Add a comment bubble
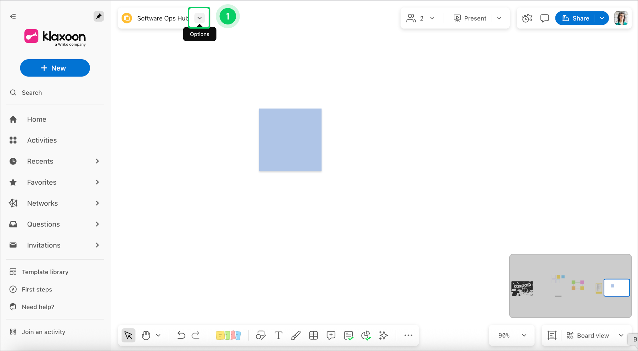The height and width of the screenshot is (351, 638). 331,335
